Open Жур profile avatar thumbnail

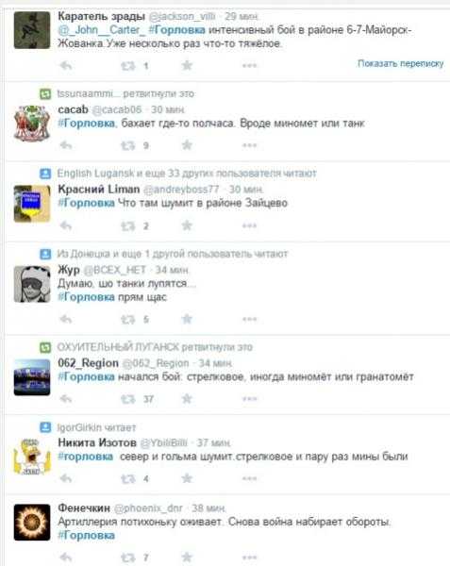[x=32, y=284]
